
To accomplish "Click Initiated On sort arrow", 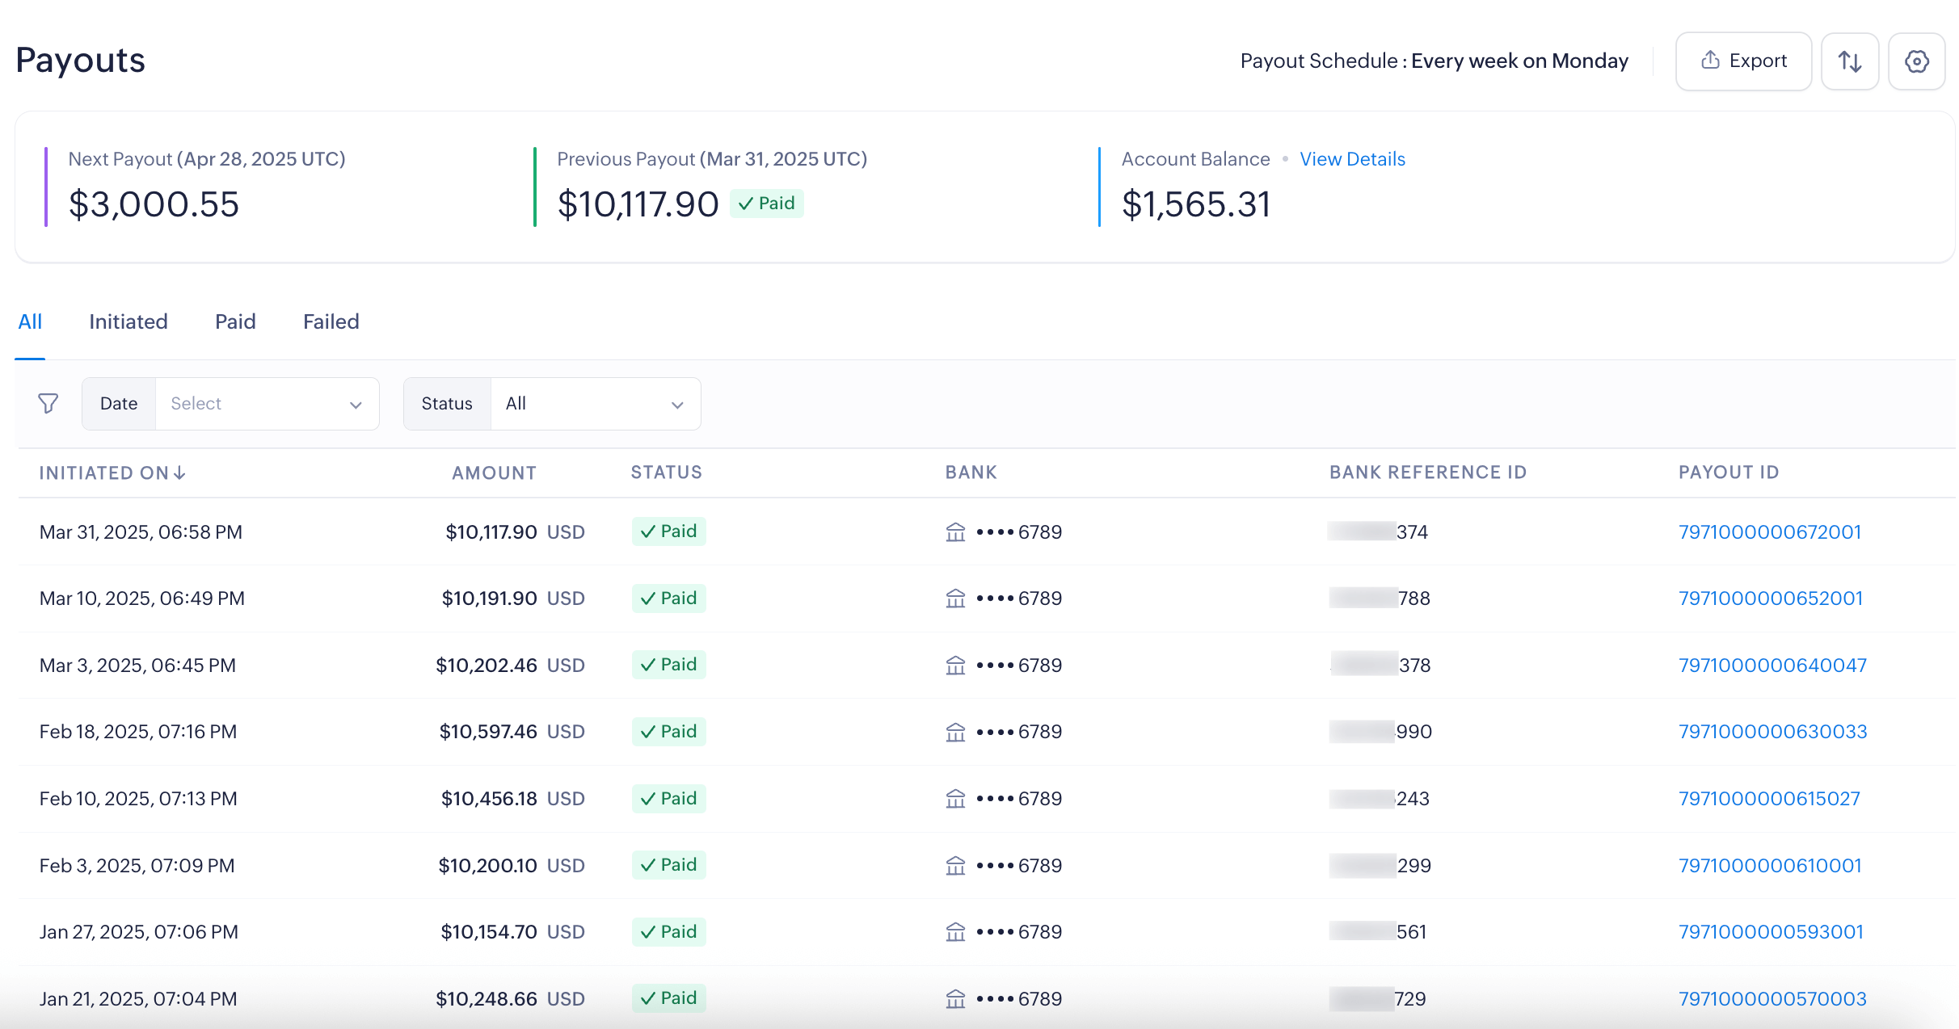I will pyautogui.click(x=179, y=472).
